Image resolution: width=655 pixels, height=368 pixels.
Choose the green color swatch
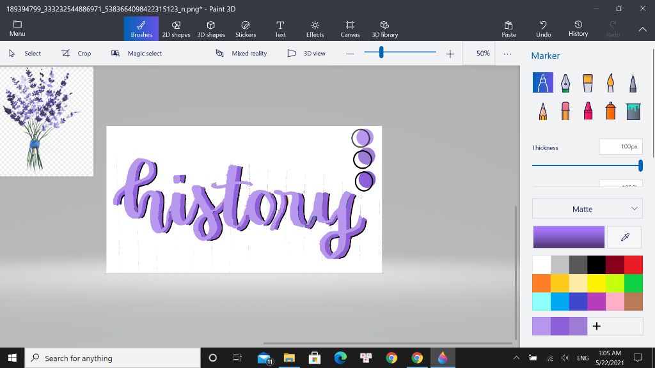(634, 283)
